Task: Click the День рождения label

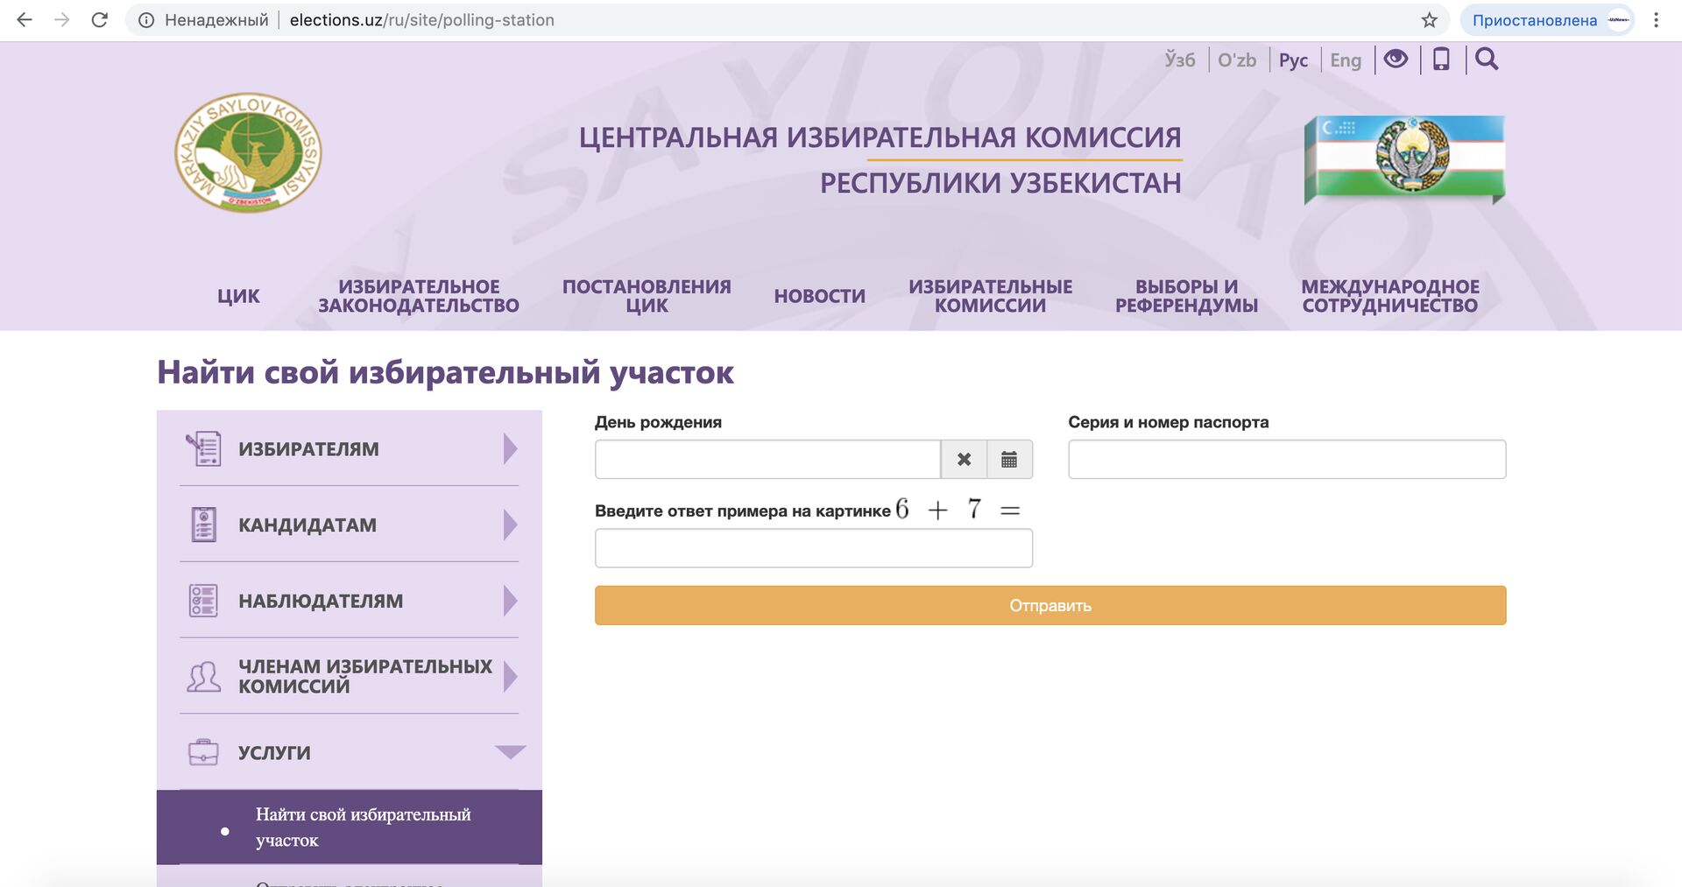Action: click(x=658, y=422)
